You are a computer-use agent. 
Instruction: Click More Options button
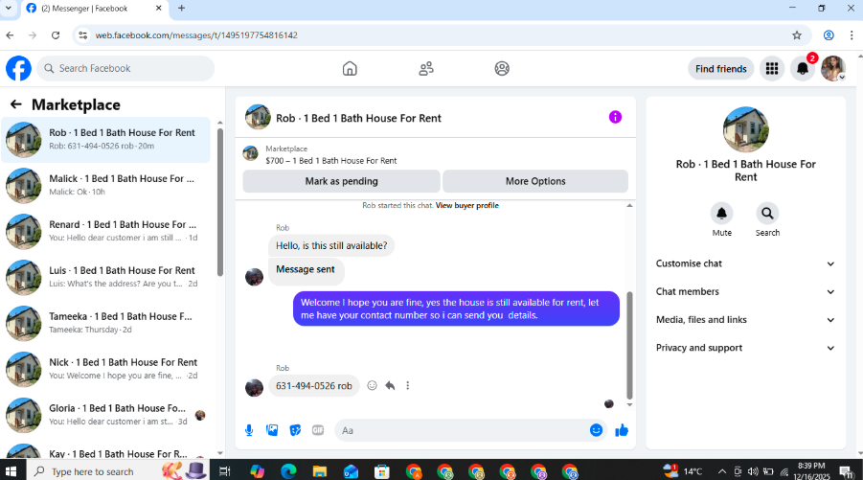coord(535,181)
